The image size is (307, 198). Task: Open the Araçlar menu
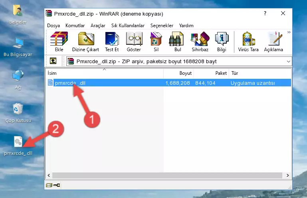(x=98, y=26)
